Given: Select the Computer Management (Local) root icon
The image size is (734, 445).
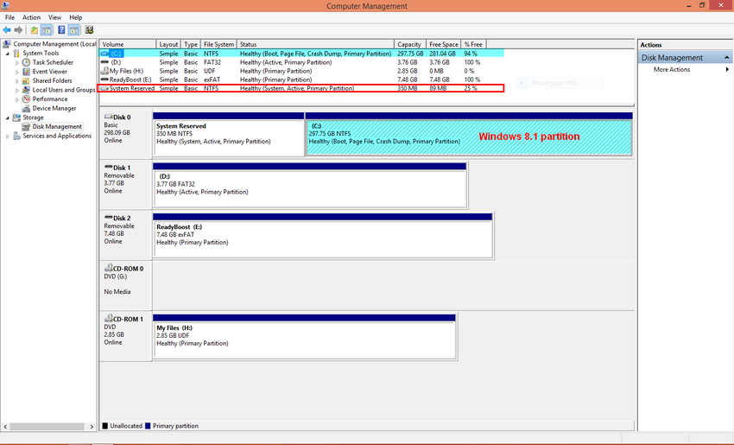Looking at the screenshot, I should pyautogui.click(x=7, y=44).
